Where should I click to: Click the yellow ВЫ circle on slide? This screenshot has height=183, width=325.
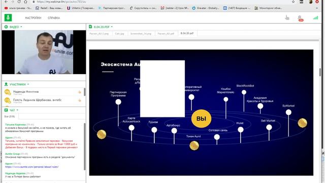pos(201,118)
